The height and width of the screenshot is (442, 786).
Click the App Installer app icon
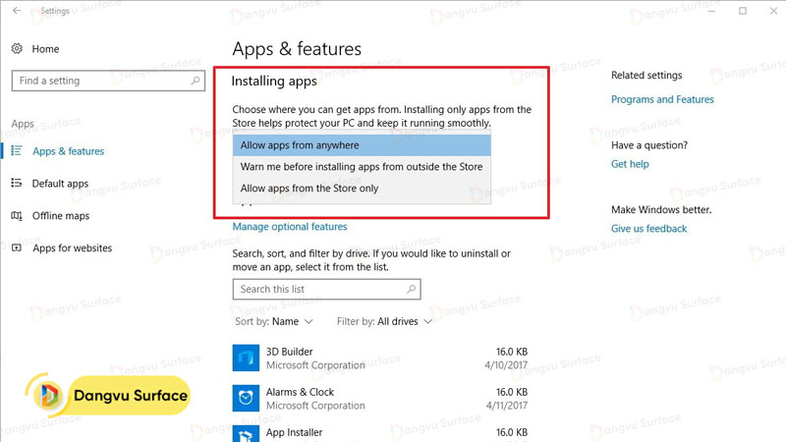(245, 434)
